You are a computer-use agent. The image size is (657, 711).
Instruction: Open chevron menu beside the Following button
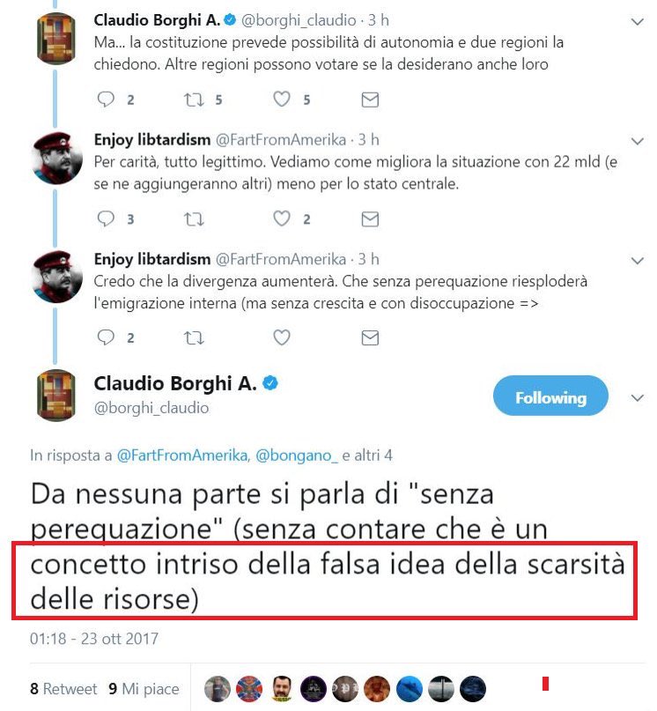click(638, 397)
